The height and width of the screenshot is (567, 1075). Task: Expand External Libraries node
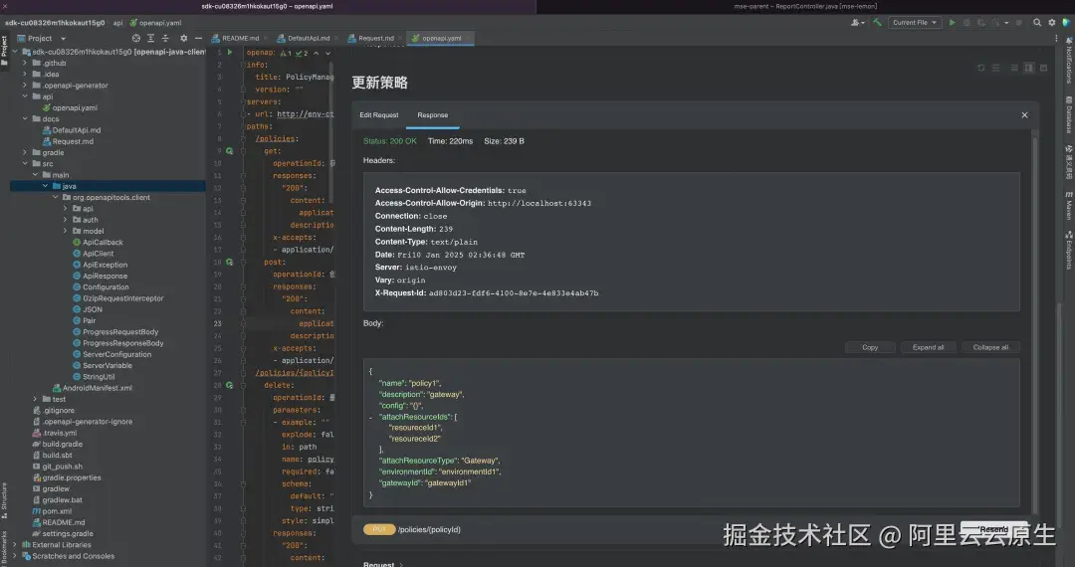tap(15, 545)
